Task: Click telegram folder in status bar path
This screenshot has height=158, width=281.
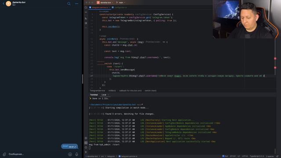Action: [111, 156]
